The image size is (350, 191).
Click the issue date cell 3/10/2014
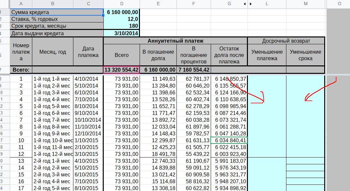[x=122, y=33]
